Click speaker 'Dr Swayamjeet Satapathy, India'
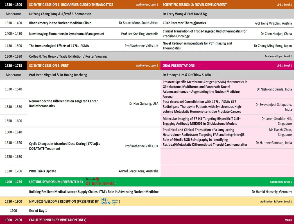 pyautogui.click(x=273, y=107)
